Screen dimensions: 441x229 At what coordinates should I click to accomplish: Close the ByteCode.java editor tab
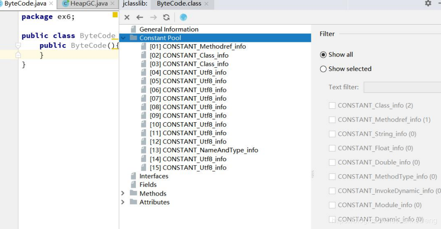tap(51, 3)
